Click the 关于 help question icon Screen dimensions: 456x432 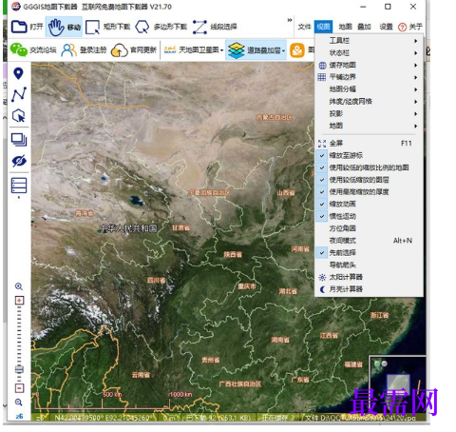pos(402,27)
